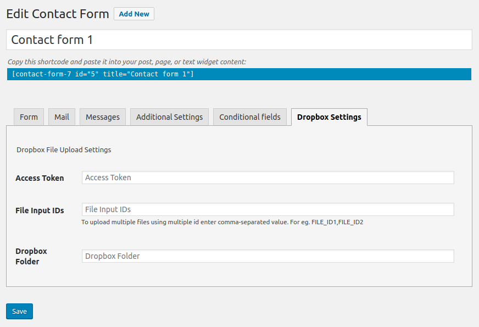This screenshot has height=327, width=479.
Task: Click into the Access Token input
Action: (268, 178)
